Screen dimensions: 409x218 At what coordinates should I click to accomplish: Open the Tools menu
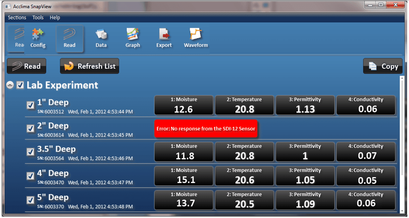(x=38, y=18)
